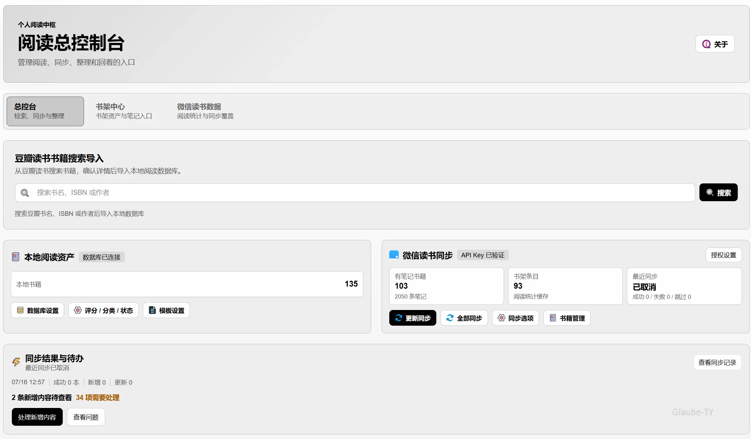Click the 数据库已连接 status badge
Image resolution: width=751 pixels, height=439 pixels.
101,257
